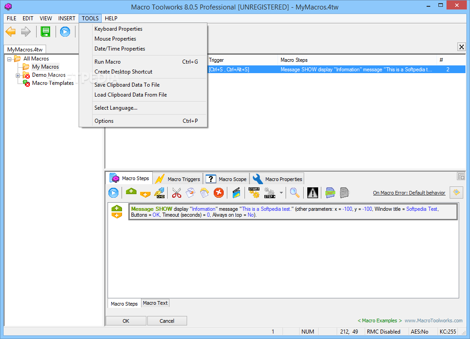470x339 pixels.
Task: Click the crossed-out blue document icon
Action: click(x=330, y=193)
